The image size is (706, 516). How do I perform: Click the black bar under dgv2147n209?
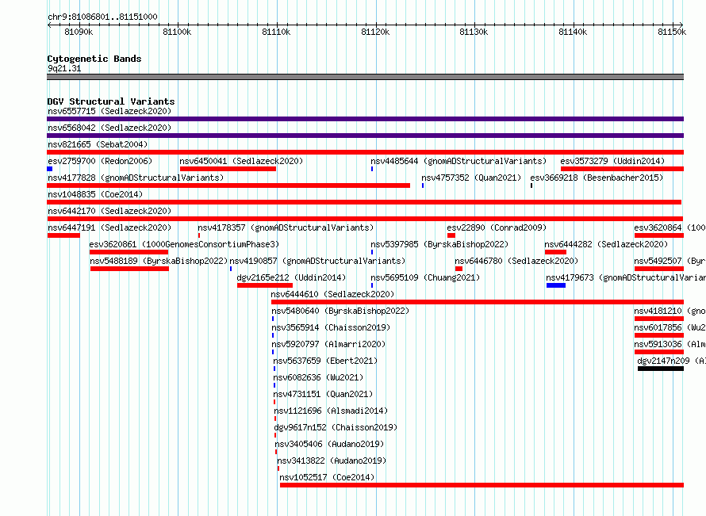[x=661, y=369]
